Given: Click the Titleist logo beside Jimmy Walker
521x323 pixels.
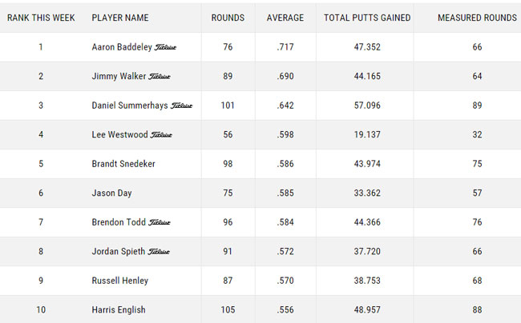Looking at the screenshot, I should pyautogui.click(x=160, y=77).
